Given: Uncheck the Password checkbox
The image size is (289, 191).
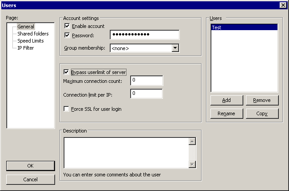Looking at the screenshot, I should coord(67,35).
